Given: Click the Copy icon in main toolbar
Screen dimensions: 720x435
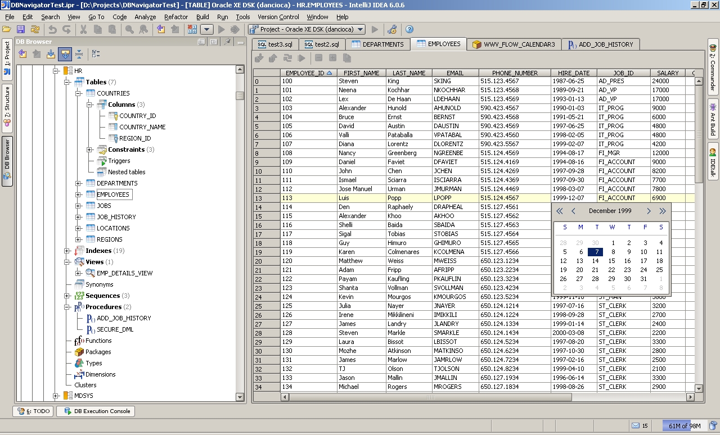Looking at the screenshot, I should coord(98,29).
